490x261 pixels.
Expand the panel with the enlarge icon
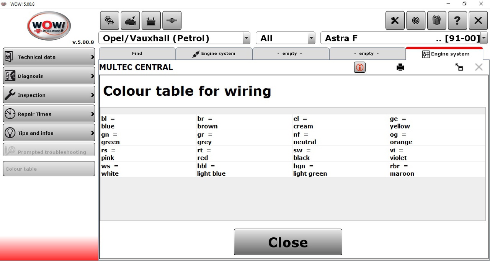click(459, 68)
